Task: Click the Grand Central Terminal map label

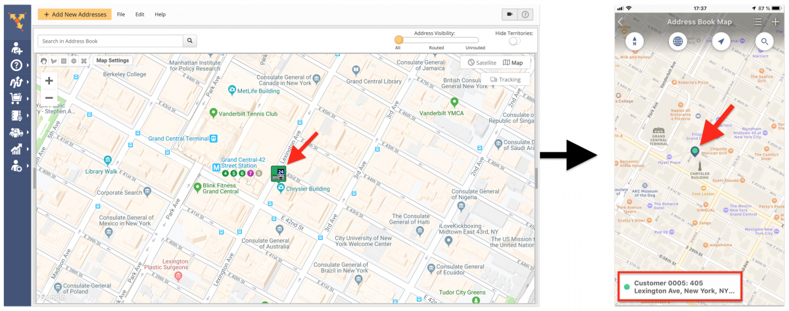Action: click(178, 139)
